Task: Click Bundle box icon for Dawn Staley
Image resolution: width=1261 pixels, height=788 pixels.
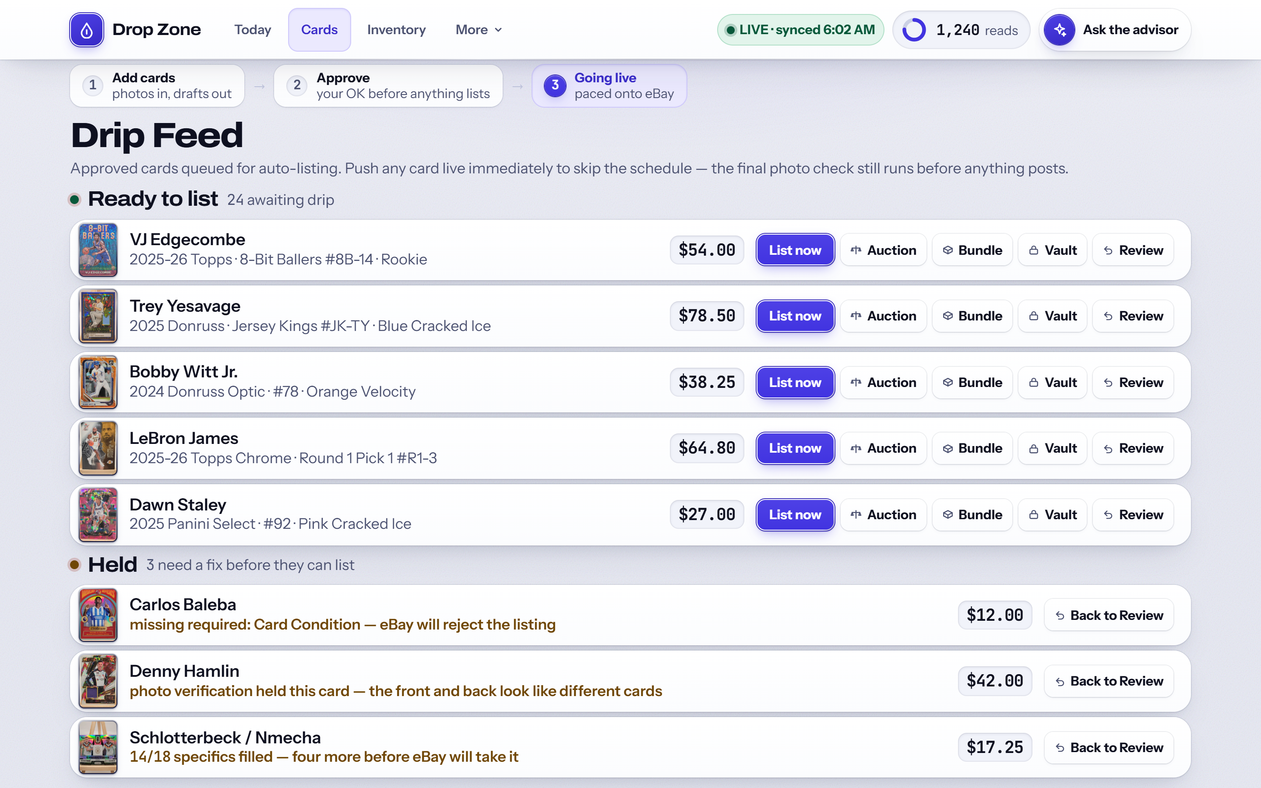Action: pos(948,514)
